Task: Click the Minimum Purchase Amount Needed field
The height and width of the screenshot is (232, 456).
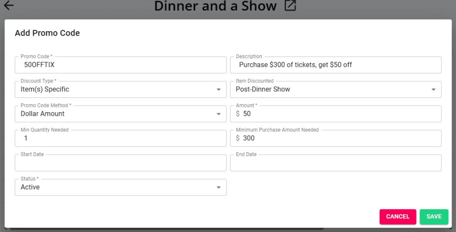Action: [336, 138]
